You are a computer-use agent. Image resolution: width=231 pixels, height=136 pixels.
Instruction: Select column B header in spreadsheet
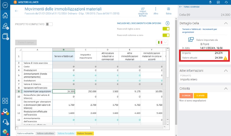pyautogui.click(x=63, y=50)
